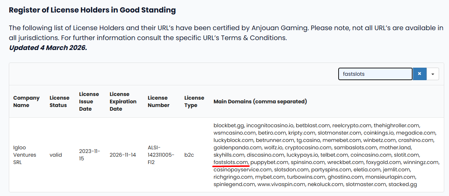Sort by Company Name column header
Screen dimensions: 449x196
tap(26, 101)
